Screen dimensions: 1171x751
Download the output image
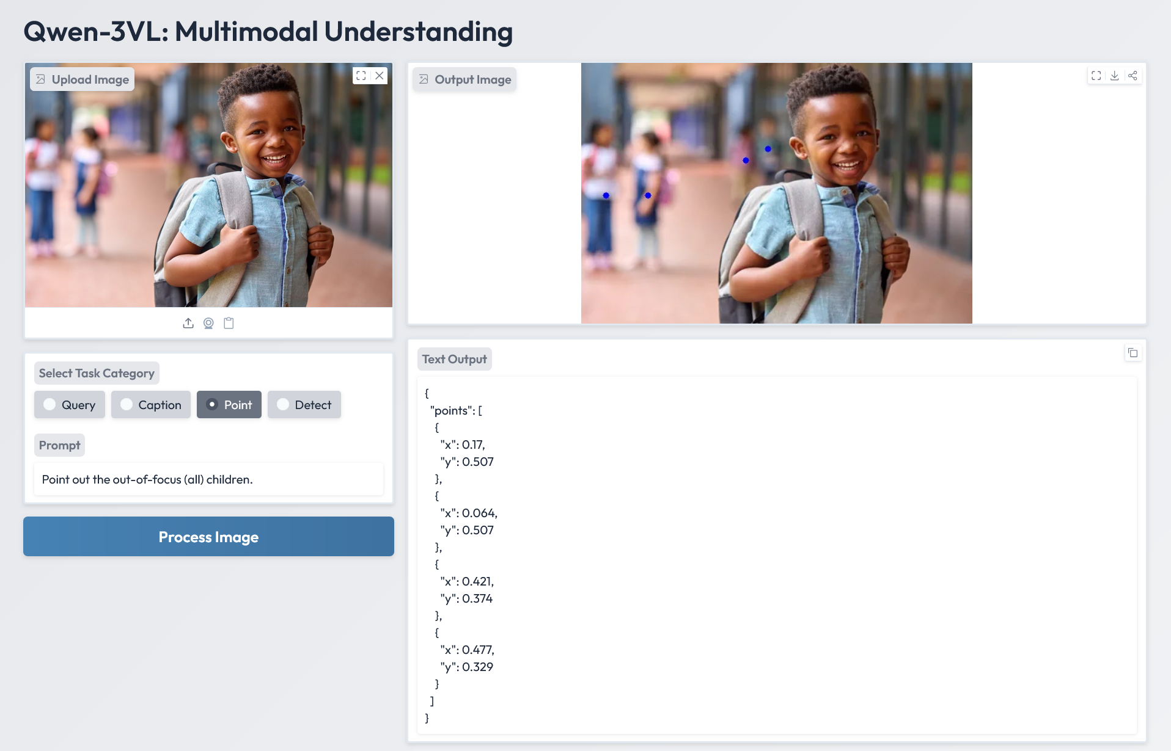click(x=1115, y=76)
